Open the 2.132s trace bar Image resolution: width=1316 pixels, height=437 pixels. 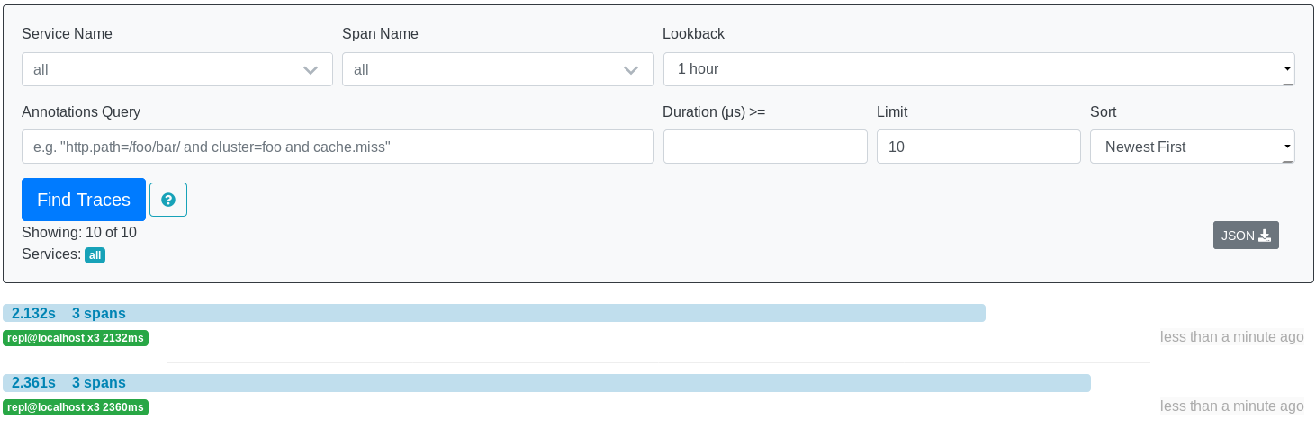tap(494, 313)
